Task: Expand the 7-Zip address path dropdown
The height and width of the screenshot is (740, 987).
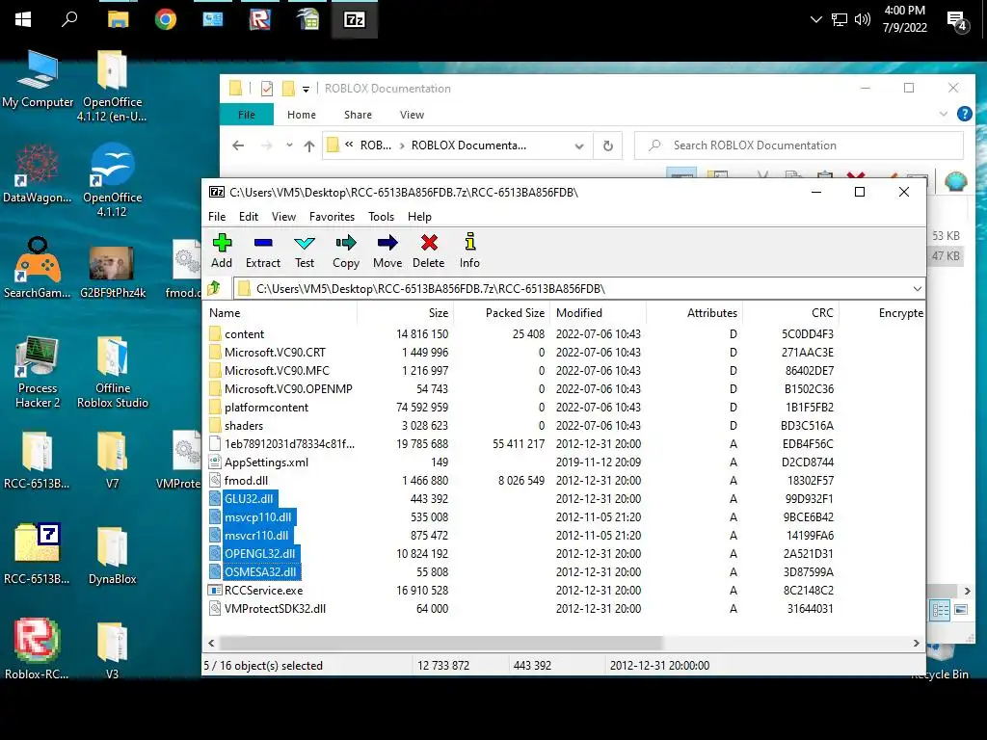Action: point(918,288)
